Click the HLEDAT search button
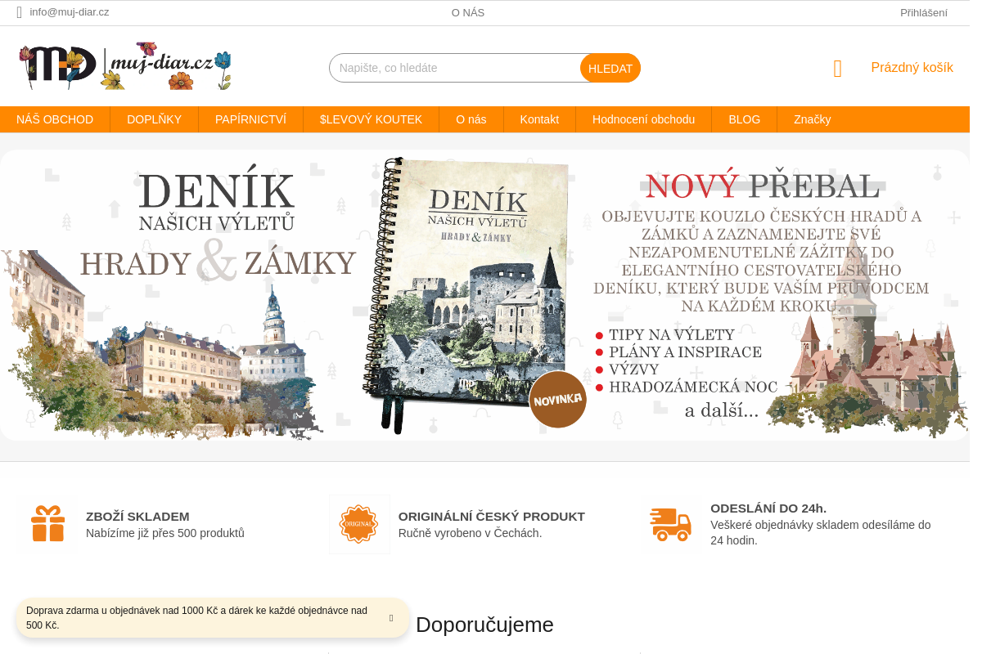 (x=610, y=68)
